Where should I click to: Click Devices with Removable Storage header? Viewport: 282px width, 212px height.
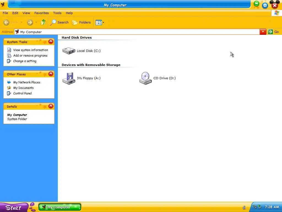[x=91, y=65]
